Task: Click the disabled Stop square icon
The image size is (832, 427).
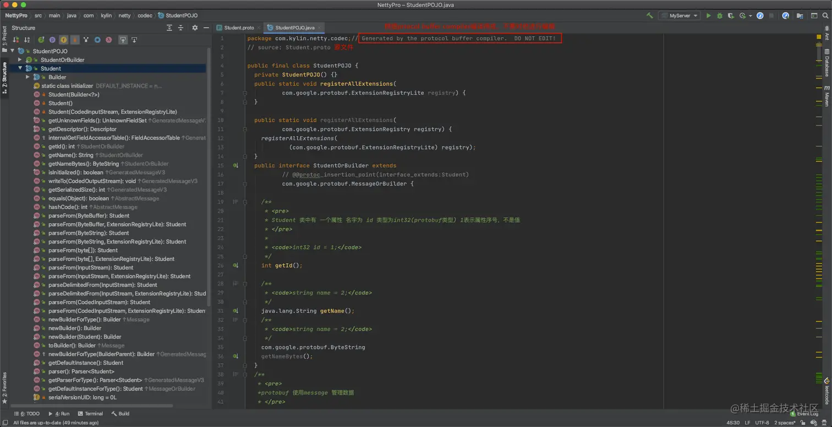Action: pos(771,15)
